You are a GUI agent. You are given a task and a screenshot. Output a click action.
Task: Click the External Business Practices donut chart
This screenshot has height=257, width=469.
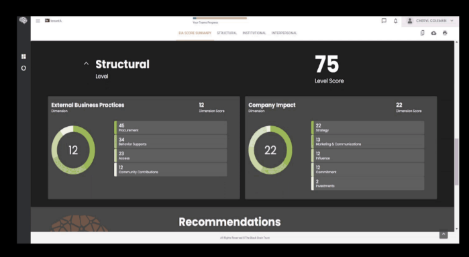(73, 150)
